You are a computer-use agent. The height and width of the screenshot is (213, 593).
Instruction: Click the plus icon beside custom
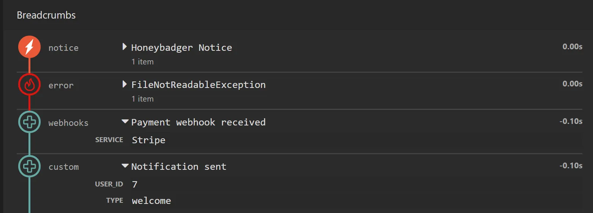29,166
